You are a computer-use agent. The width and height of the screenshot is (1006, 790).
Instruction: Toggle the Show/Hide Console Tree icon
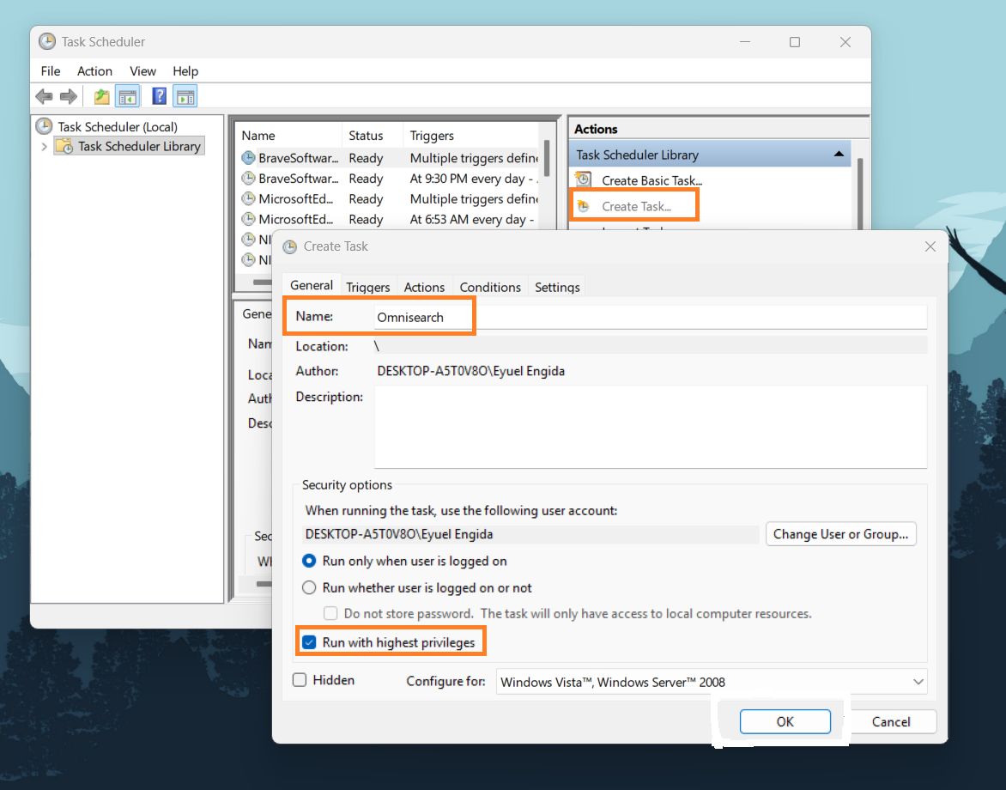[128, 97]
